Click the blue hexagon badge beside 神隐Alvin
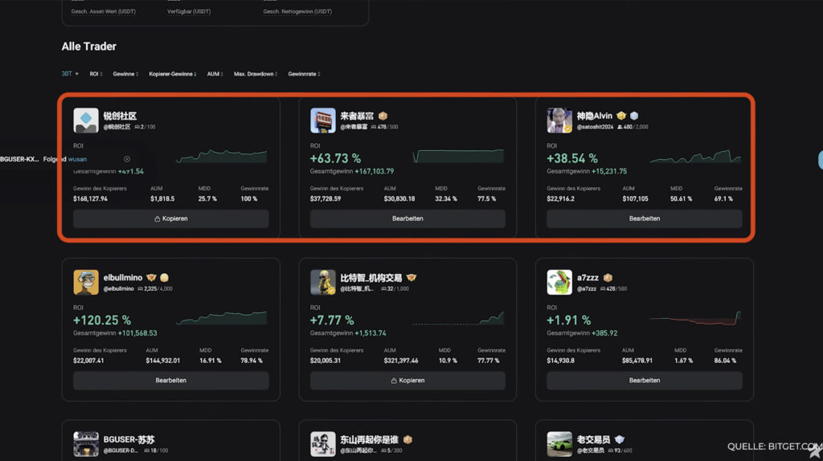 click(x=634, y=116)
